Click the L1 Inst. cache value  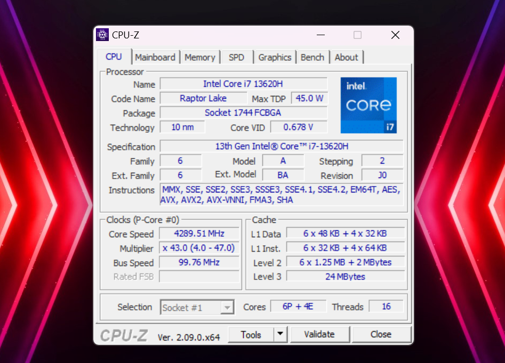[345, 248]
